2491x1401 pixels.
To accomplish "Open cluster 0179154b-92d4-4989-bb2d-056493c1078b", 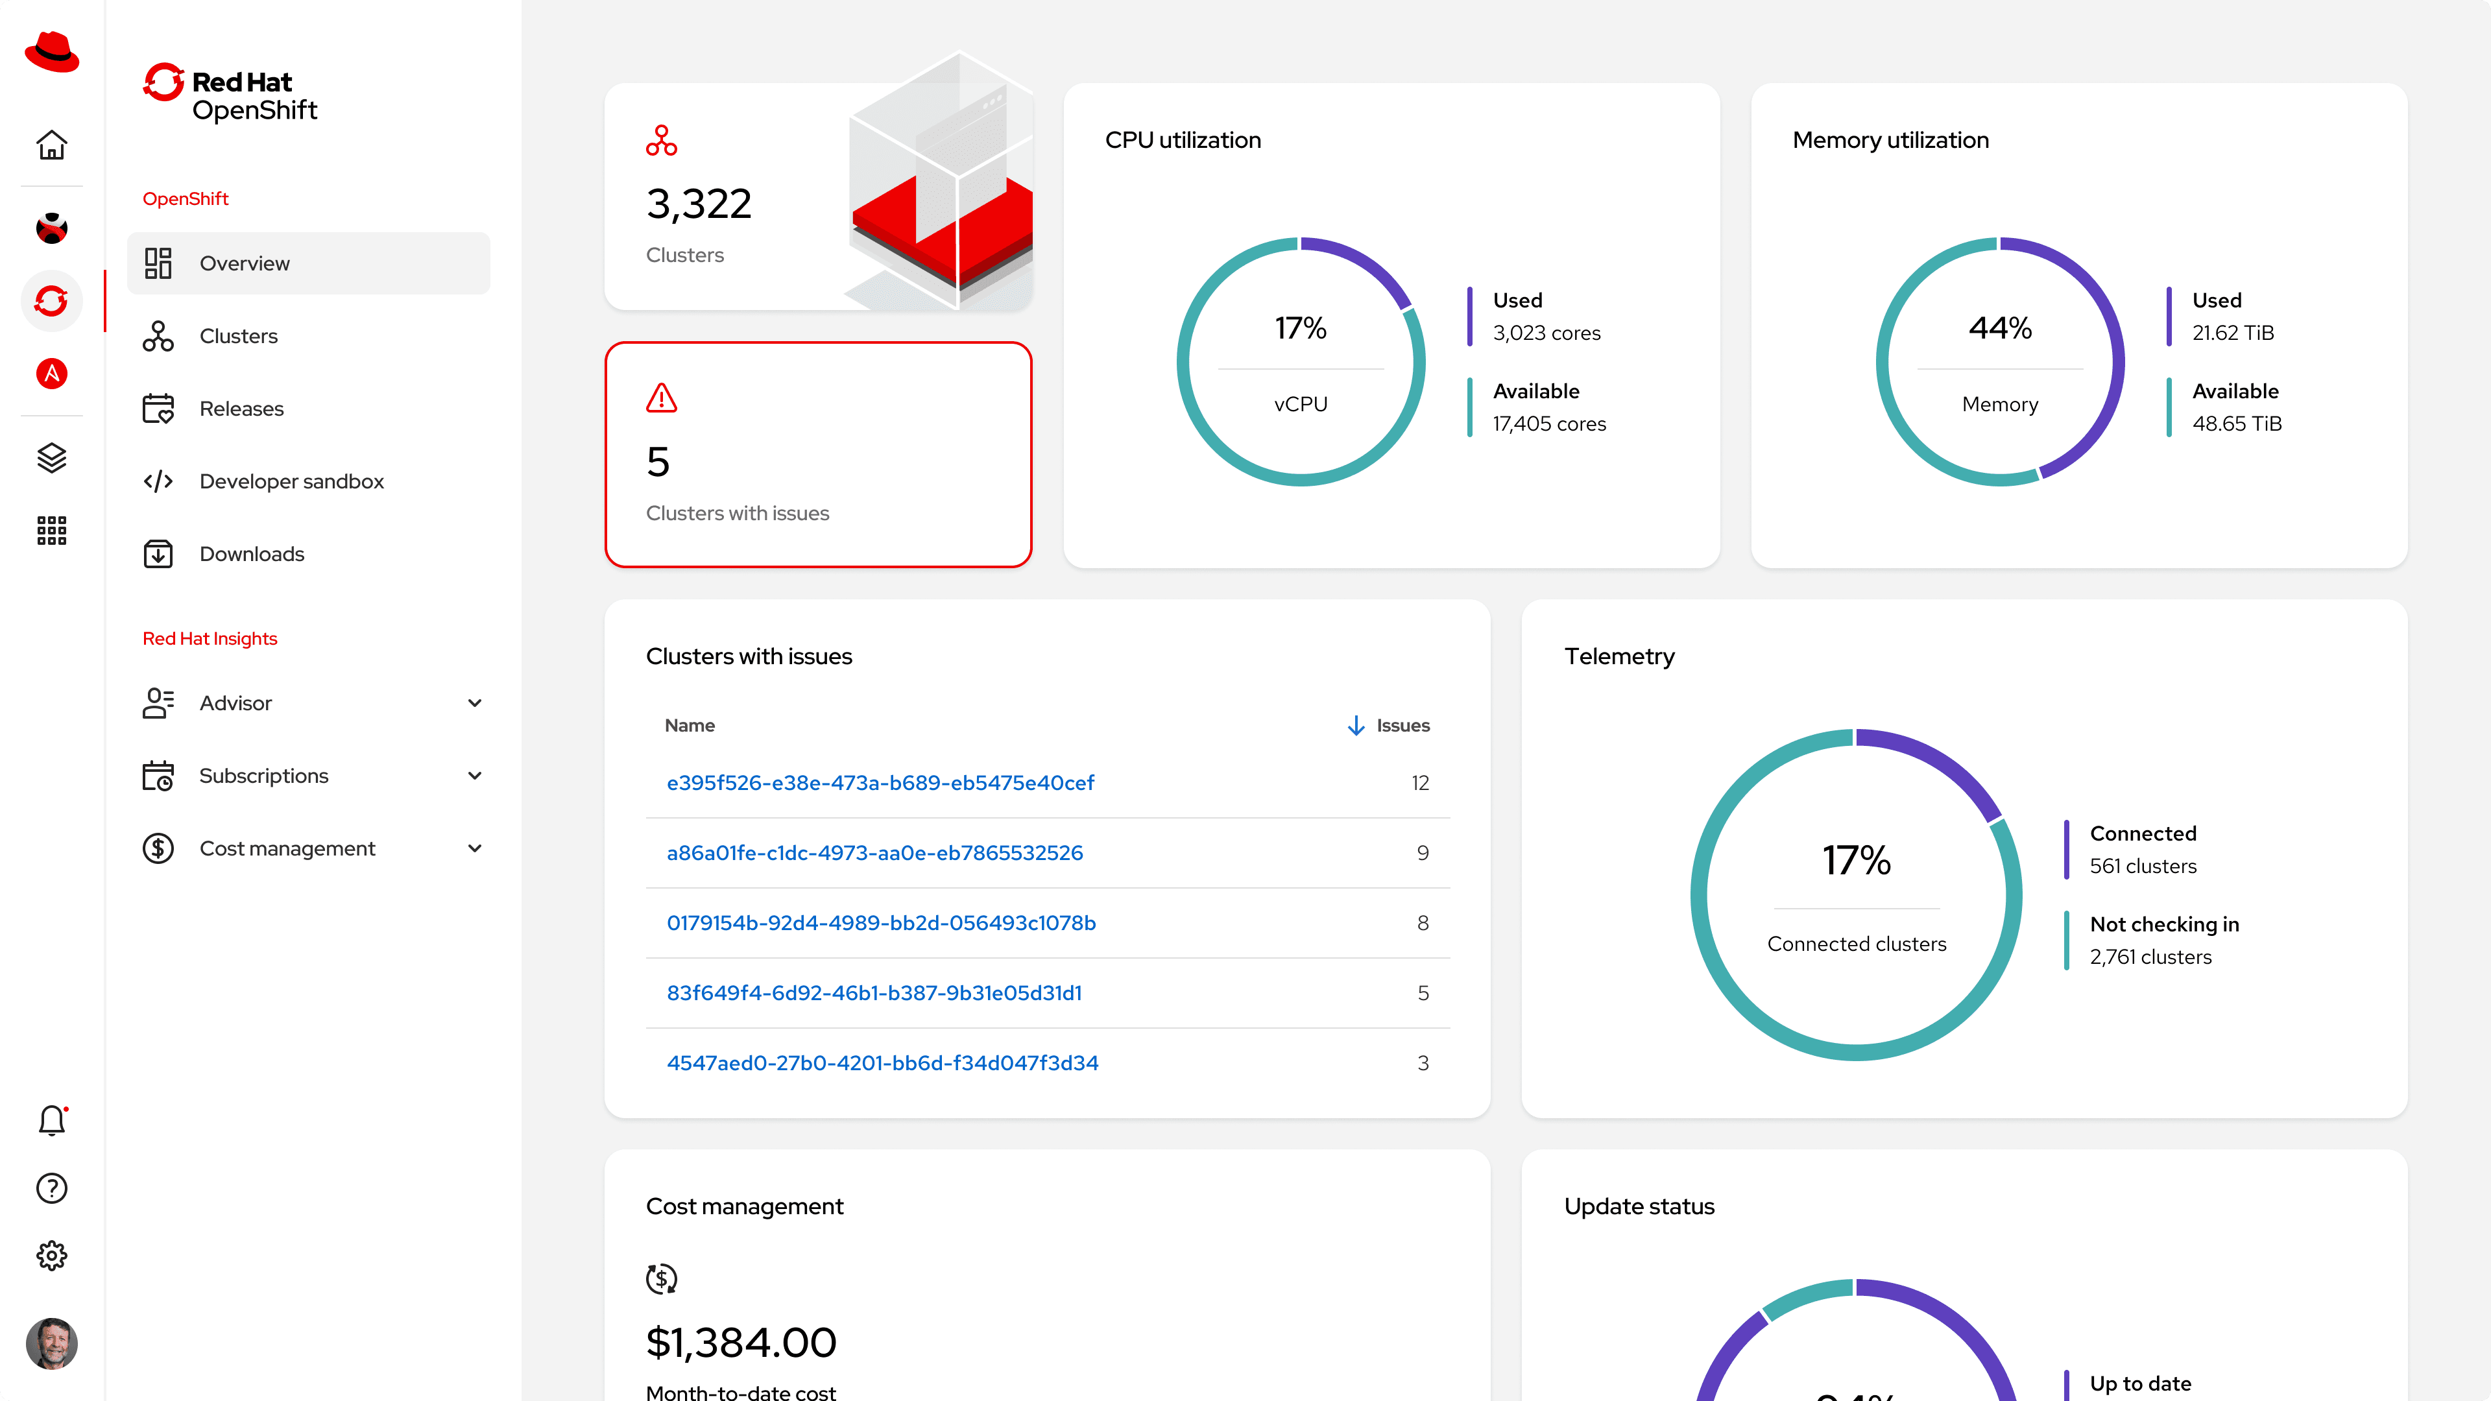I will pyautogui.click(x=881, y=922).
